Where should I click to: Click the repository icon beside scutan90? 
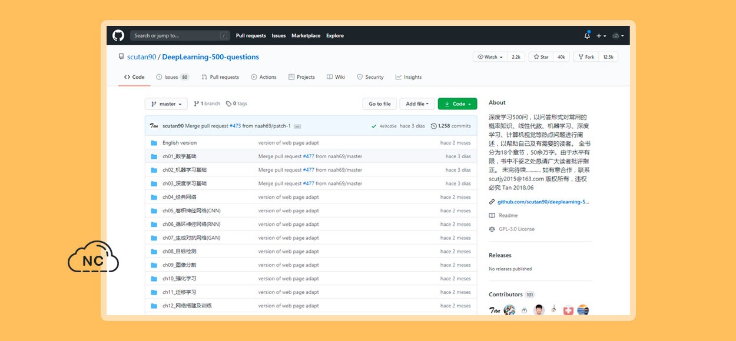pos(122,57)
